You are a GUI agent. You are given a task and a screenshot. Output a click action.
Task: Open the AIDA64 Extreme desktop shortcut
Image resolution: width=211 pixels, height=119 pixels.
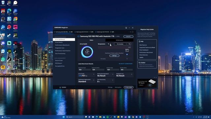pyautogui.click(x=3, y=12)
